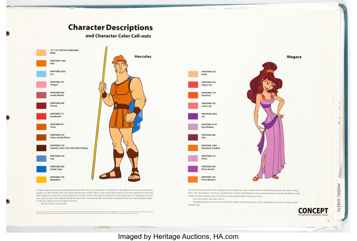Click the dark brown PANTONE 175 swatch
Screen dimensions: 357x241
pos(41,148)
